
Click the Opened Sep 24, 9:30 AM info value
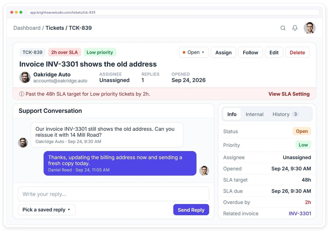(291, 168)
